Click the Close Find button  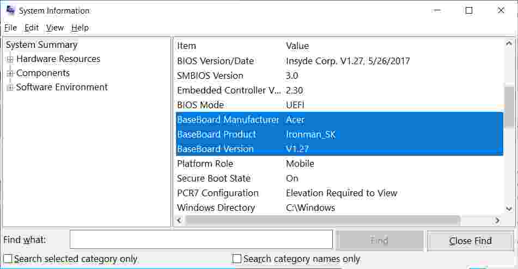471,241
